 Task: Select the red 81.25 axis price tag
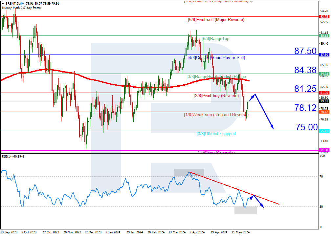[x=324, y=93]
